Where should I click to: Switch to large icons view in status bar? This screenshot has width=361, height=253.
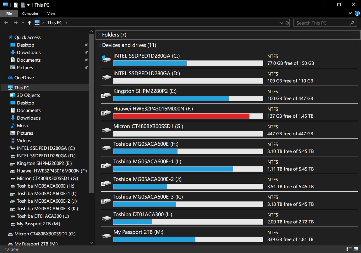(x=355, y=249)
